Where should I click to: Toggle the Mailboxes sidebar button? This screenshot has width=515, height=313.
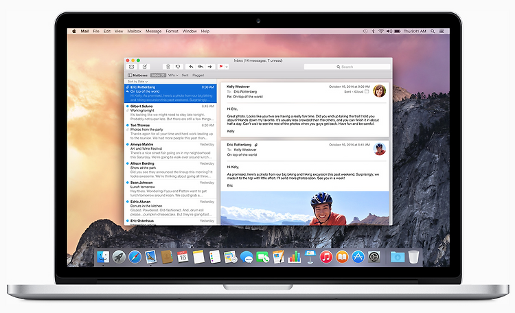[x=137, y=76]
